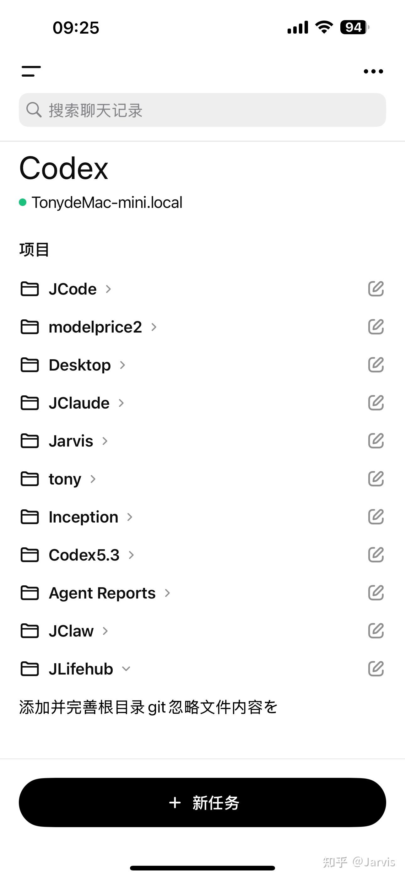Screen dimensions: 405x878
Task: Create new task in Inception project
Action: click(x=376, y=517)
